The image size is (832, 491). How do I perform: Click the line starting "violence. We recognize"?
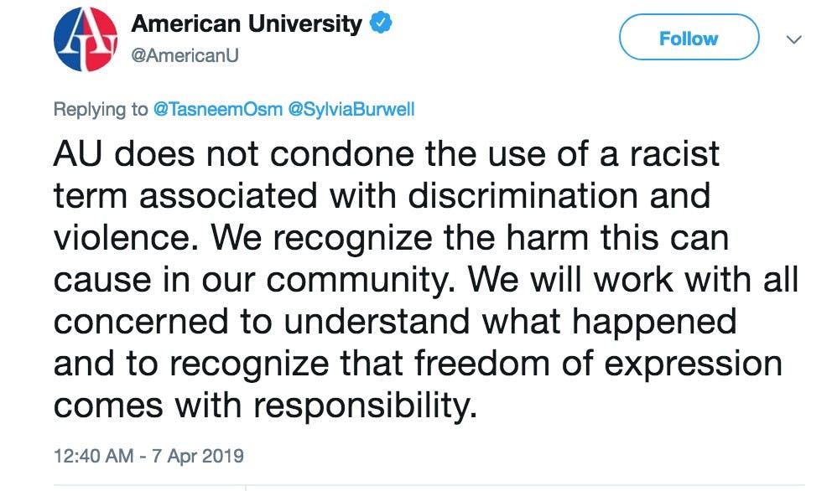point(391,237)
